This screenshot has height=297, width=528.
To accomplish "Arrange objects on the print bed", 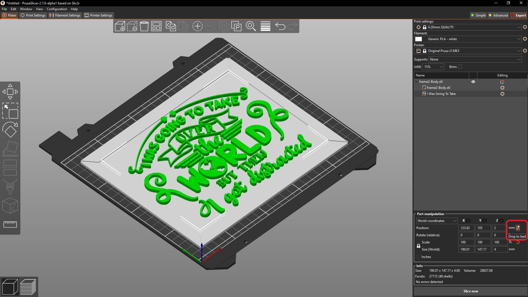I will [156, 26].
